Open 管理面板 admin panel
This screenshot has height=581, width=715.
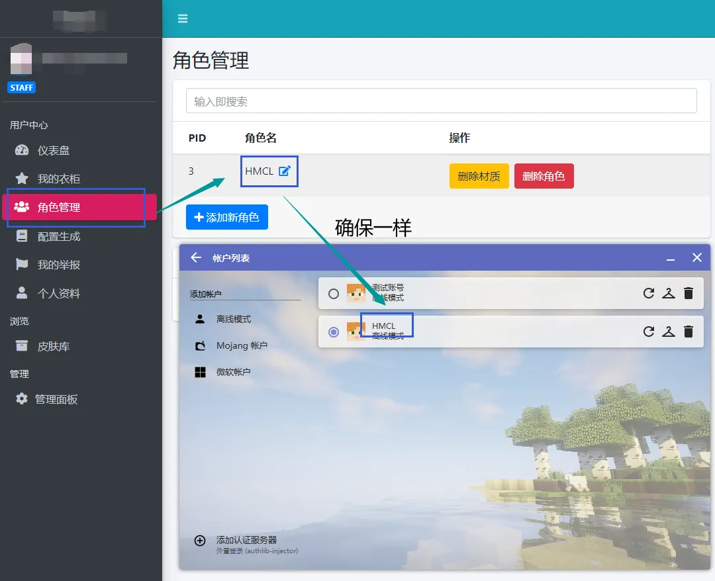(x=56, y=399)
